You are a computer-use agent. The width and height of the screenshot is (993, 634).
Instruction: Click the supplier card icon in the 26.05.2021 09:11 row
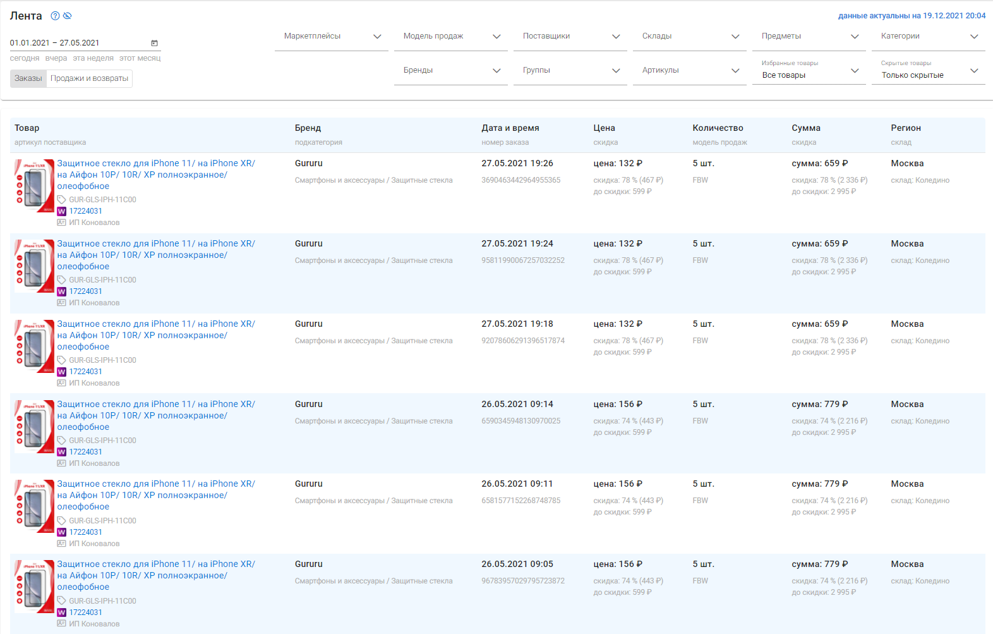(x=61, y=544)
